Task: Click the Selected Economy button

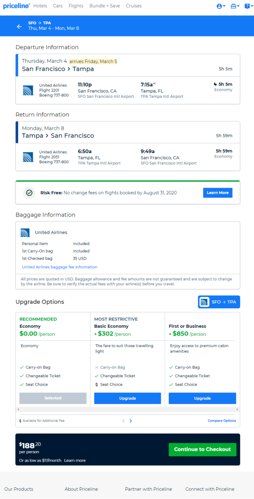Action: (53, 398)
